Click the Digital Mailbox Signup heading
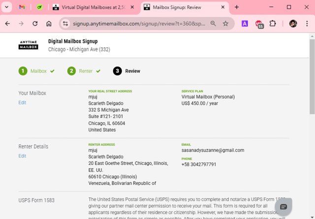The width and height of the screenshot is (315, 219). (73, 41)
